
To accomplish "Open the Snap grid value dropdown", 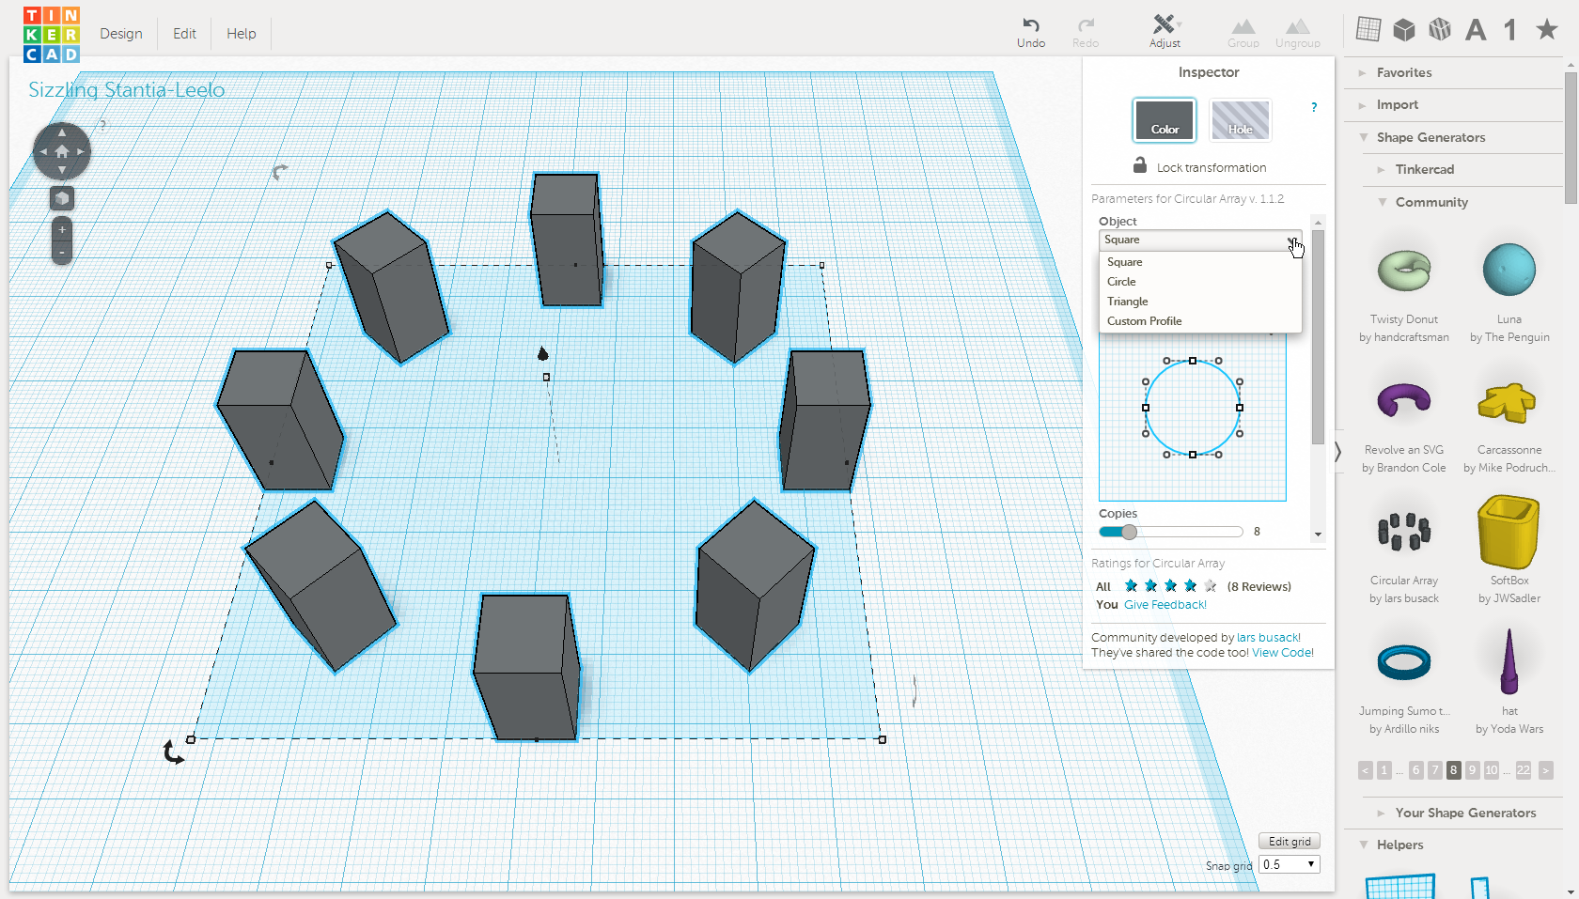I will pyautogui.click(x=1289, y=864).
